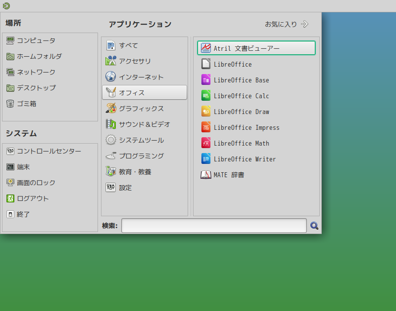Launch LibreOffice Math icon
This screenshot has width=396, height=311.
pos(206,143)
